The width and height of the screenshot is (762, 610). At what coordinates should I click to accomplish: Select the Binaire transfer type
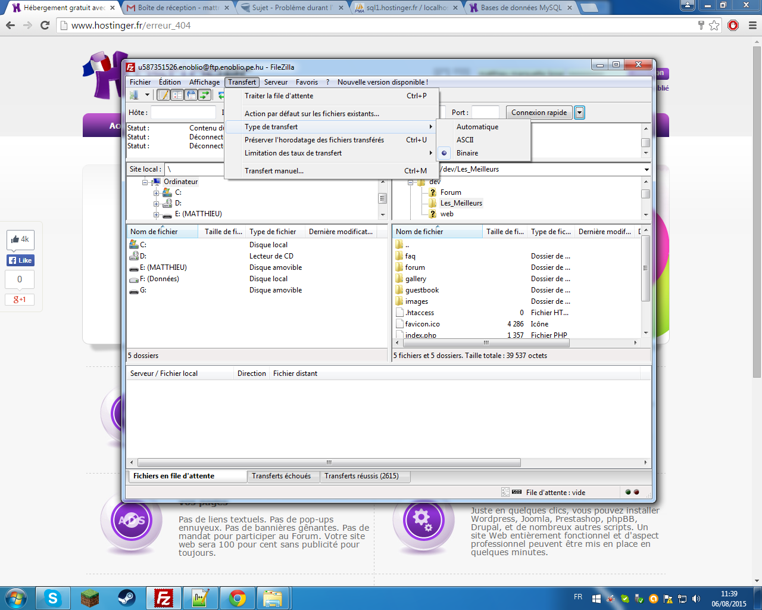pyautogui.click(x=467, y=153)
